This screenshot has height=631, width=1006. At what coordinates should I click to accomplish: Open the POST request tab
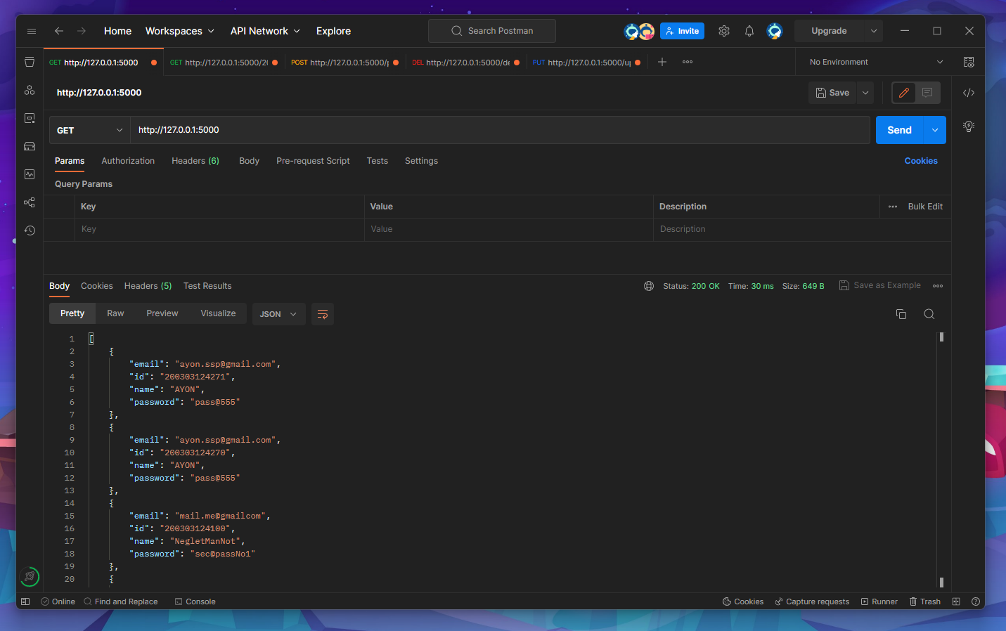tap(344, 62)
